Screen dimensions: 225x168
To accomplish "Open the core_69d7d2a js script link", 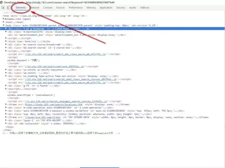I will pyautogui.click(x=54, y=66).
